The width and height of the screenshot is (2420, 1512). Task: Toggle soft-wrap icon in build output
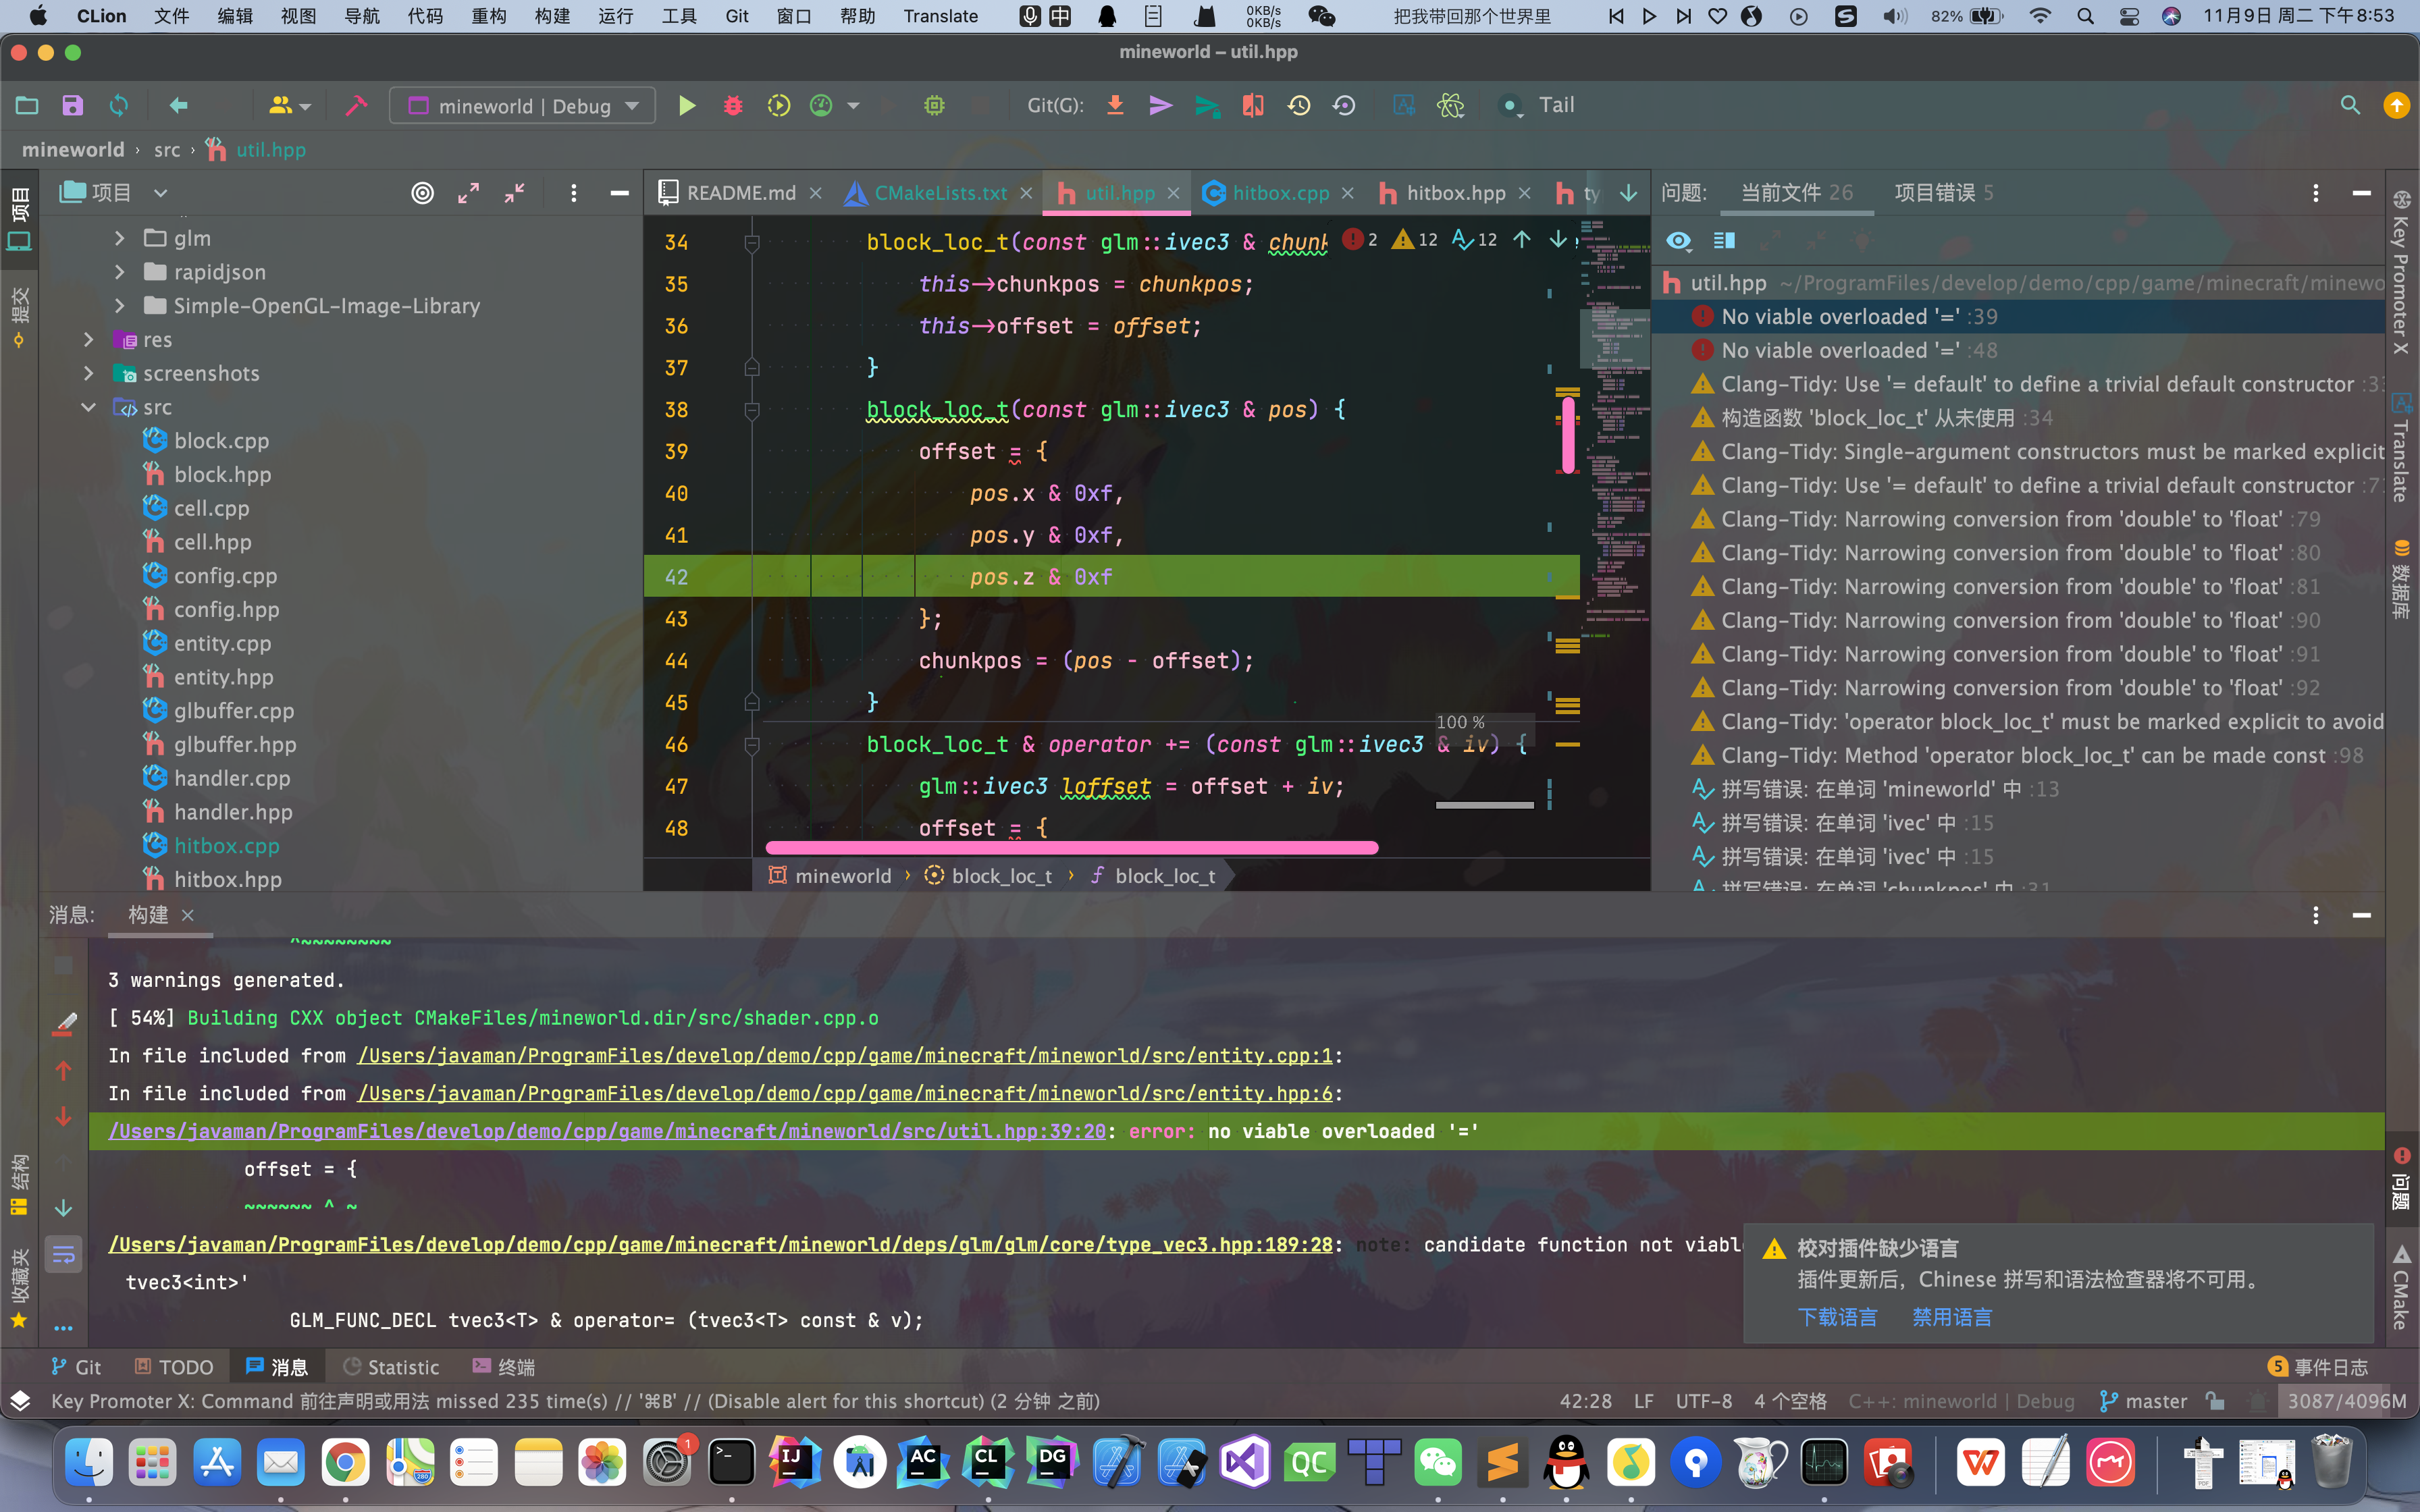pyautogui.click(x=63, y=1253)
